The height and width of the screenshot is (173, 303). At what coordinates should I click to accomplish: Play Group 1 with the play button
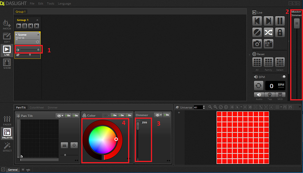19,26
